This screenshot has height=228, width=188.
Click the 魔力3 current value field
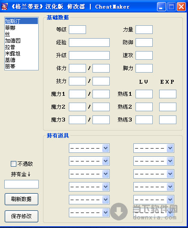tap(77, 120)
